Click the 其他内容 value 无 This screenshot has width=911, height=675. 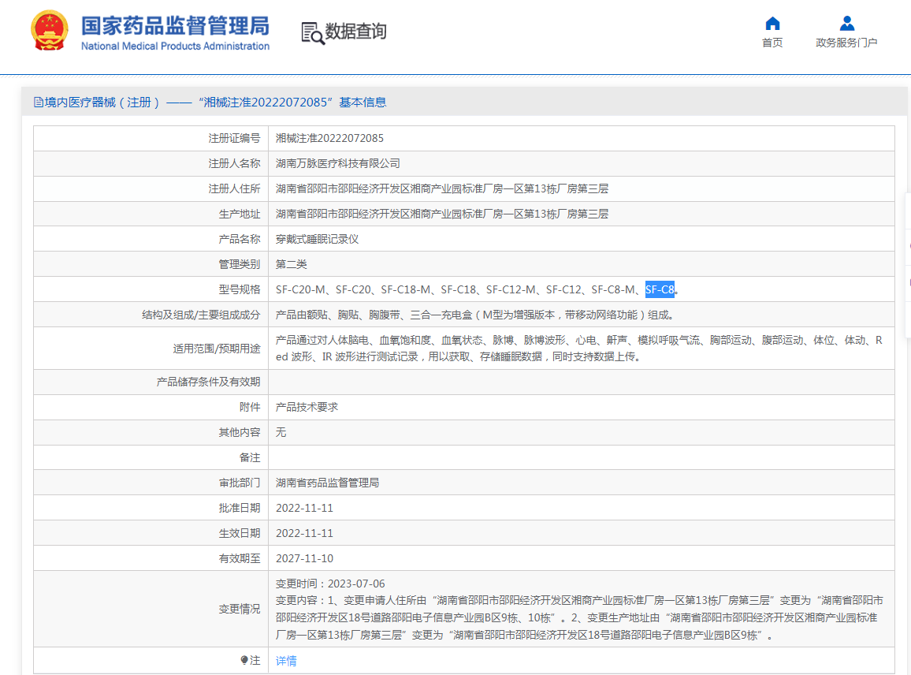pyautogui.click(x=281, y=433)
